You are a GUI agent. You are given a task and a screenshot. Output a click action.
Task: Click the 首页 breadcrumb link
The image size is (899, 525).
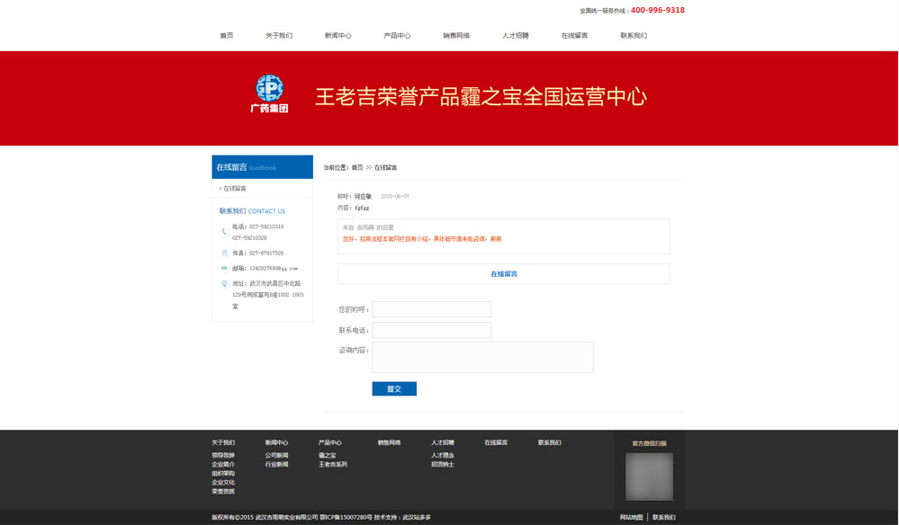357,168
